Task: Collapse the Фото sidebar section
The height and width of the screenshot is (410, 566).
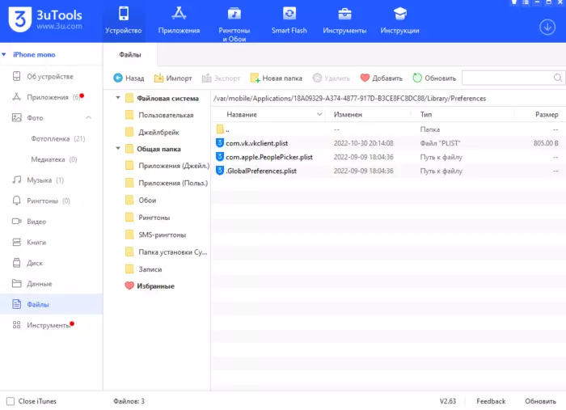Action: coord(88,118)
